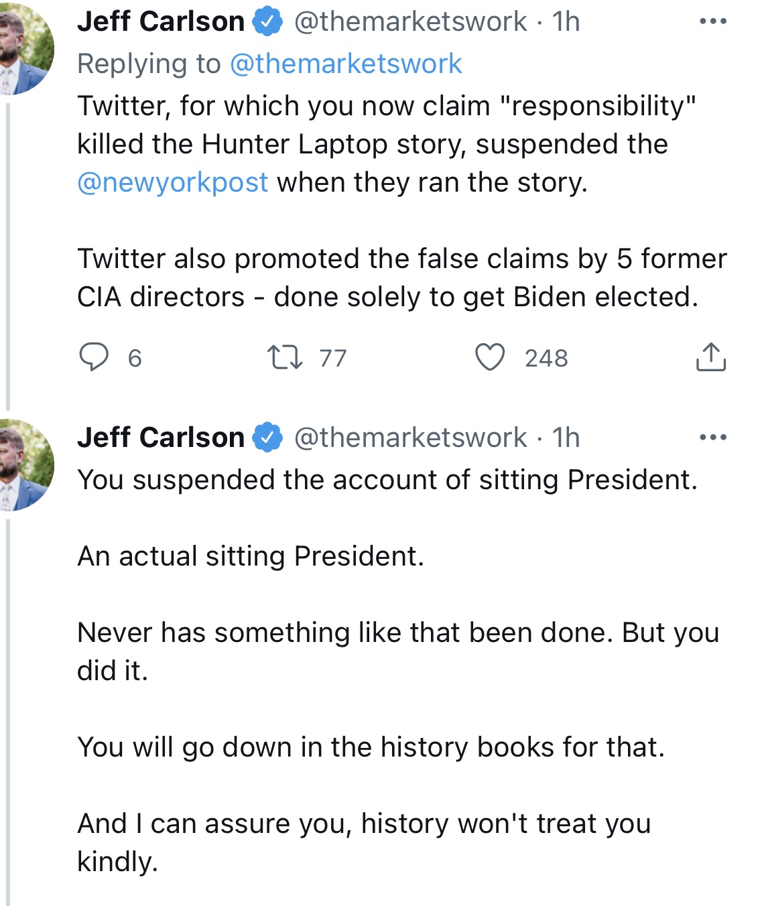The height and width of the screenshot is (906, 762).
Task: Retweet the tweet with 77 retweets
Action: tap(285, 357)
